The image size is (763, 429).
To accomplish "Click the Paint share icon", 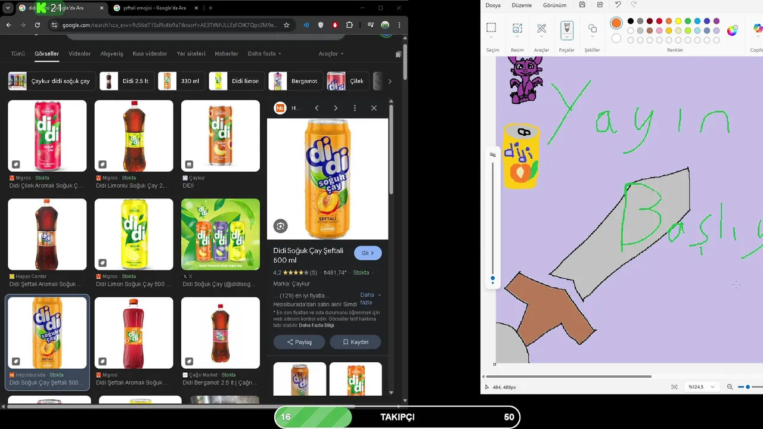I will [600, 5].
